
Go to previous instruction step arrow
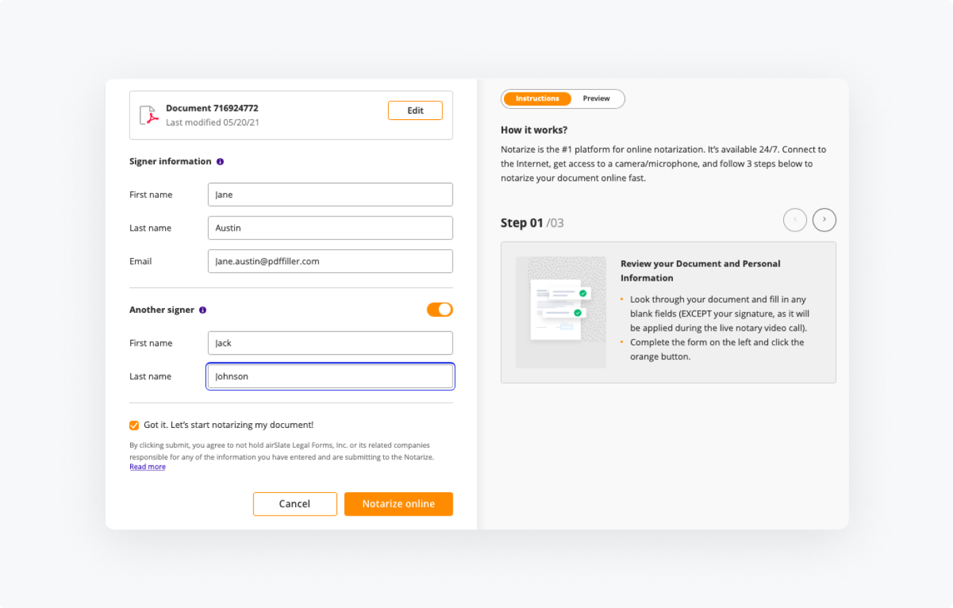point(795,220)
